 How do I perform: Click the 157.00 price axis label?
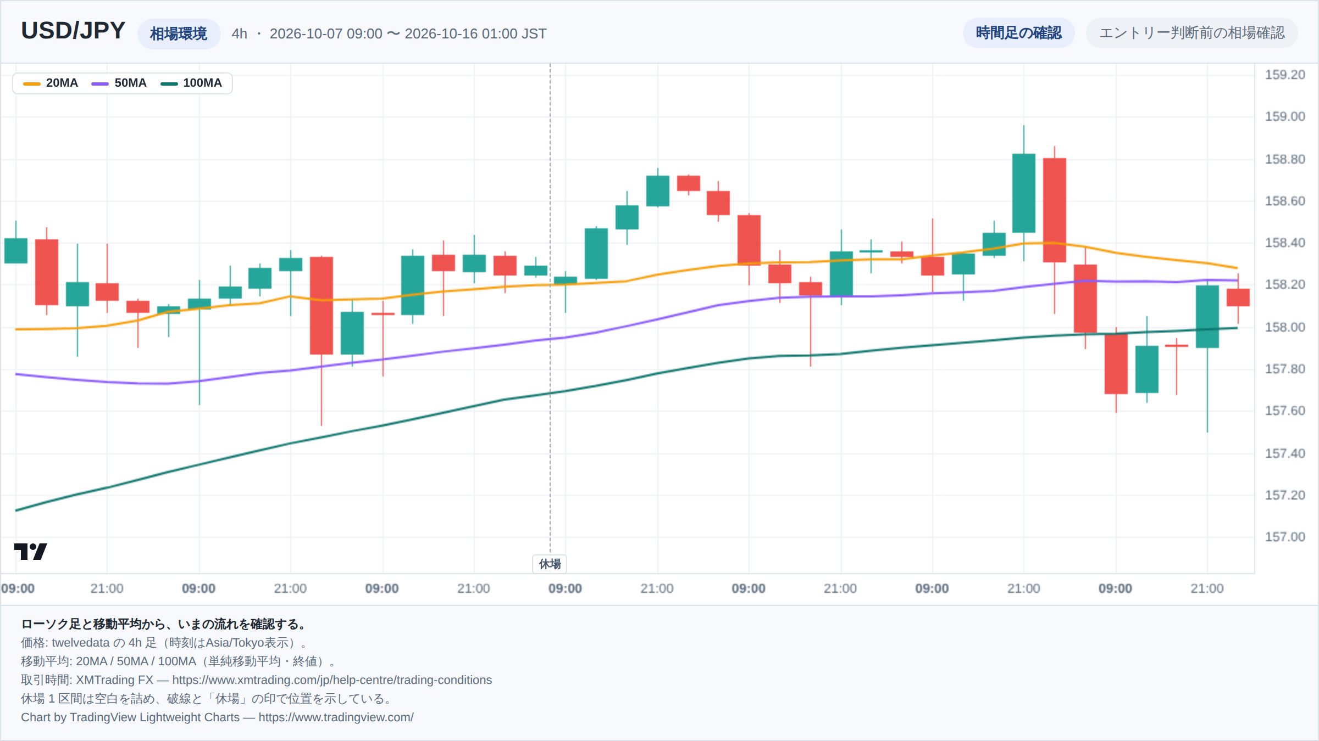point(1285,537)
